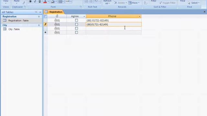The width and height of the screenshot is (207, 116).
Task: Click the City table icon in navigation pane
Action: pos(5,29)
